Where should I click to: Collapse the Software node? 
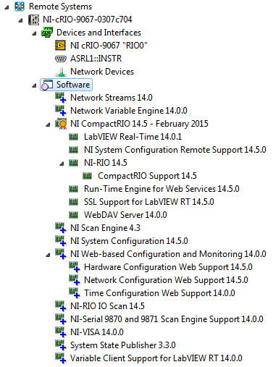pyautogui.click(x=35, y=86)
